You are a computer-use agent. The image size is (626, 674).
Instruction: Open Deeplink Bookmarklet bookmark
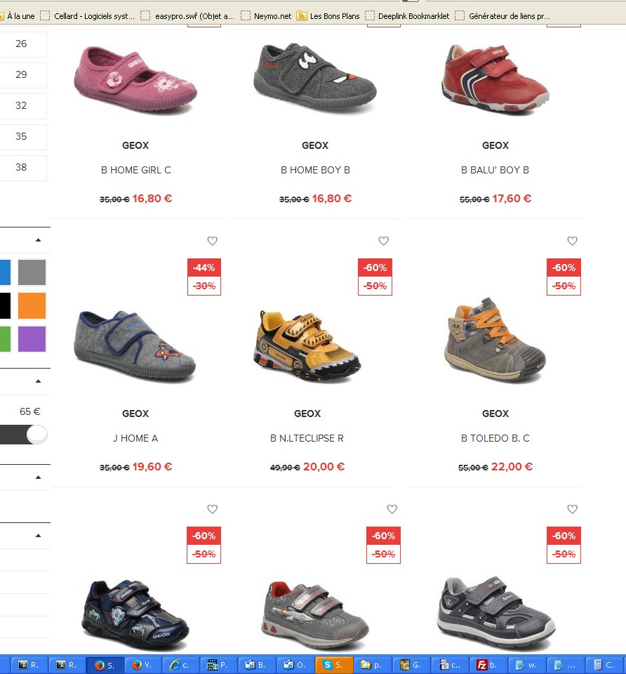(407, 16)
